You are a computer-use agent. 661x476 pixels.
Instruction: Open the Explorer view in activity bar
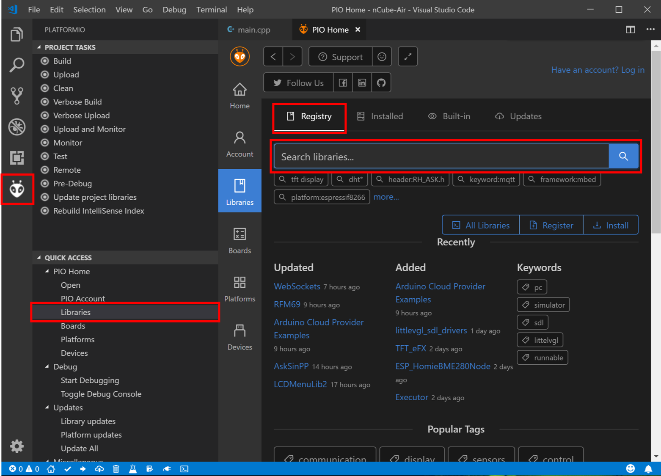click(x=17, y=34)
